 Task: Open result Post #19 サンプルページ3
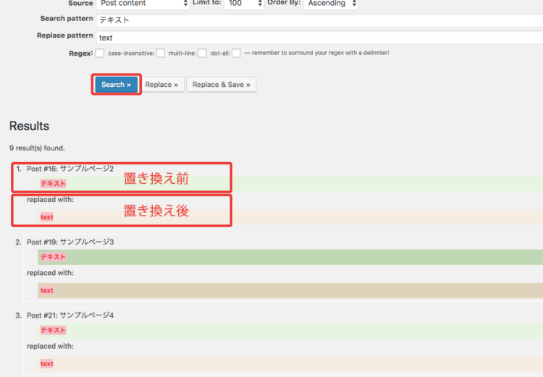70,242
